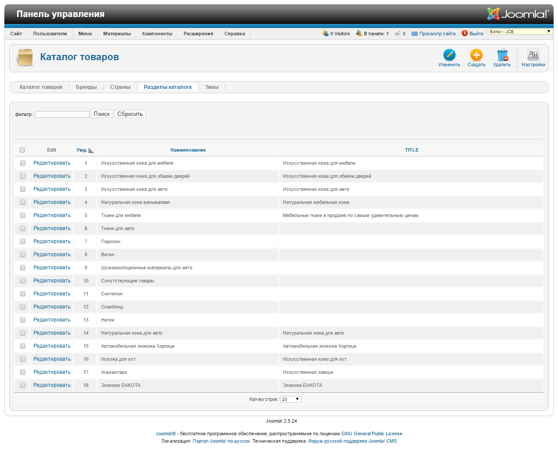558x454 pixels.
Task: Click Редактировать for Искожа для яхт row
Action: tap(52, 359)
